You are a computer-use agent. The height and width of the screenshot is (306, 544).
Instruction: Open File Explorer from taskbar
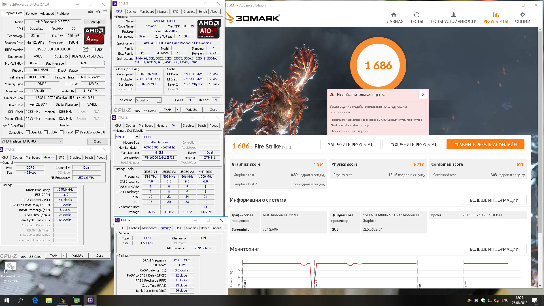tap(49, 300)
